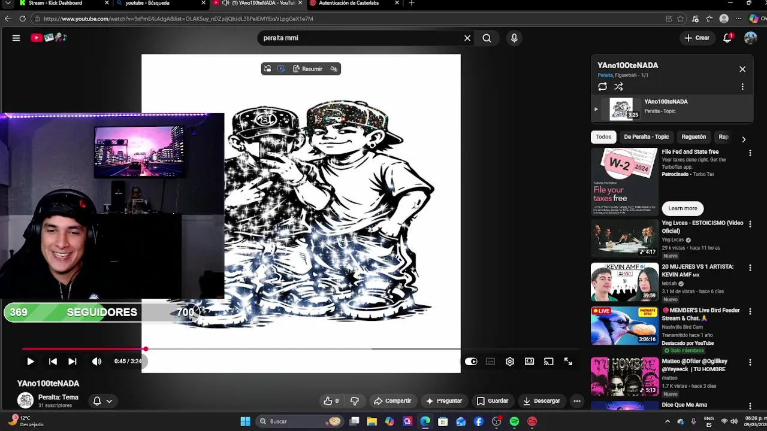This screenshot has height=431, width=767.
Task: Skip to the previous video
Action: (53, 362)
